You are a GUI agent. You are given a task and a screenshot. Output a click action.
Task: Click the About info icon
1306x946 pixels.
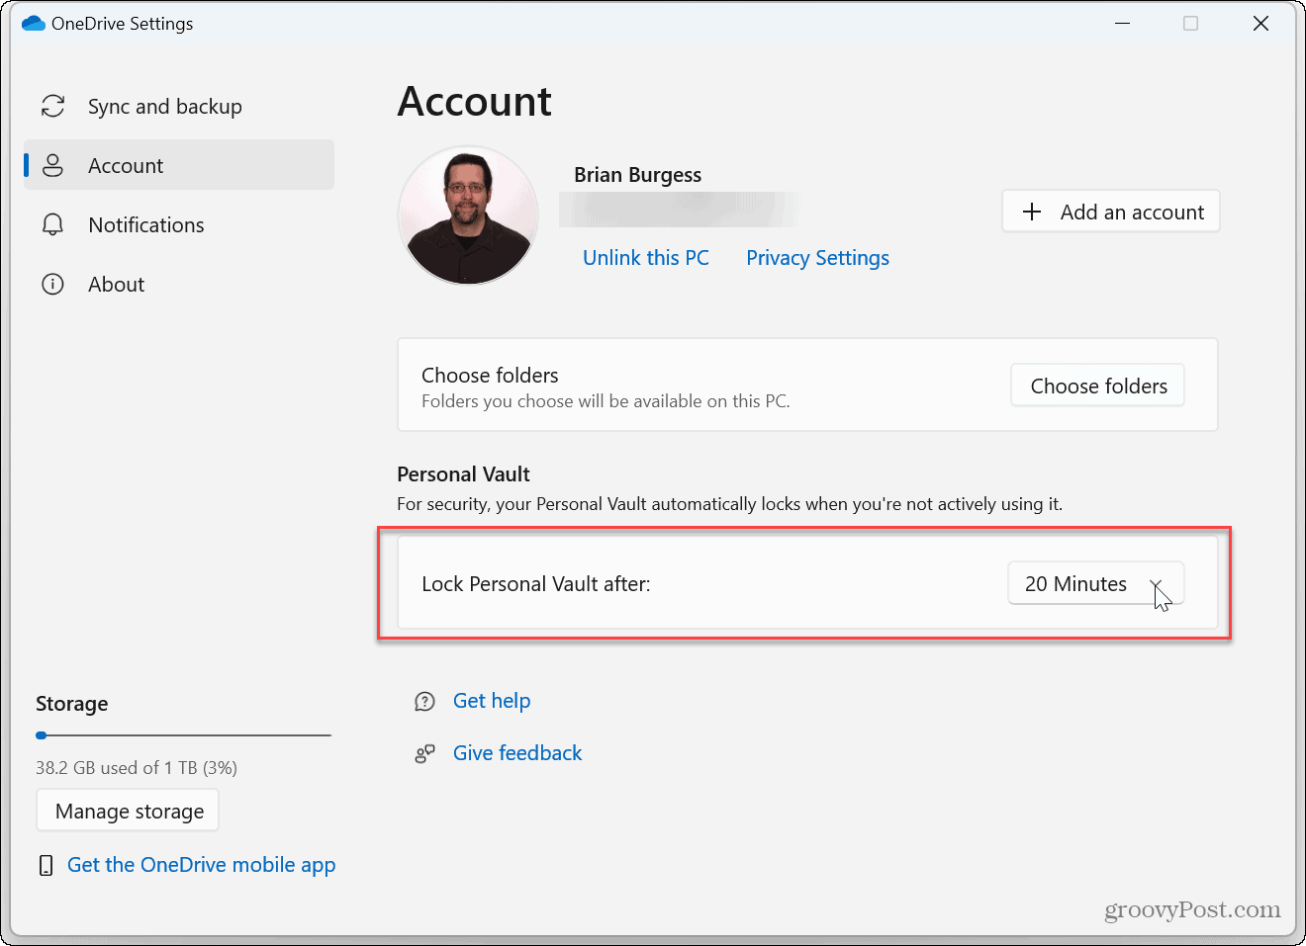click(x=53, y=284)
